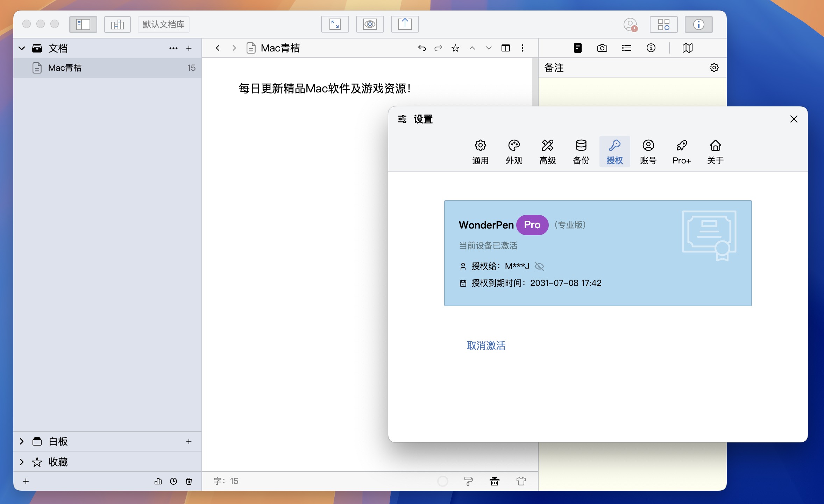824x504 pixels.
Task: Open the typewriter mode icon
Action: [495, 481]
